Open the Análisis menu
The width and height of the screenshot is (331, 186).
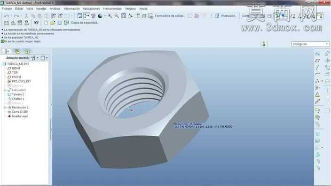pos(55,8)
